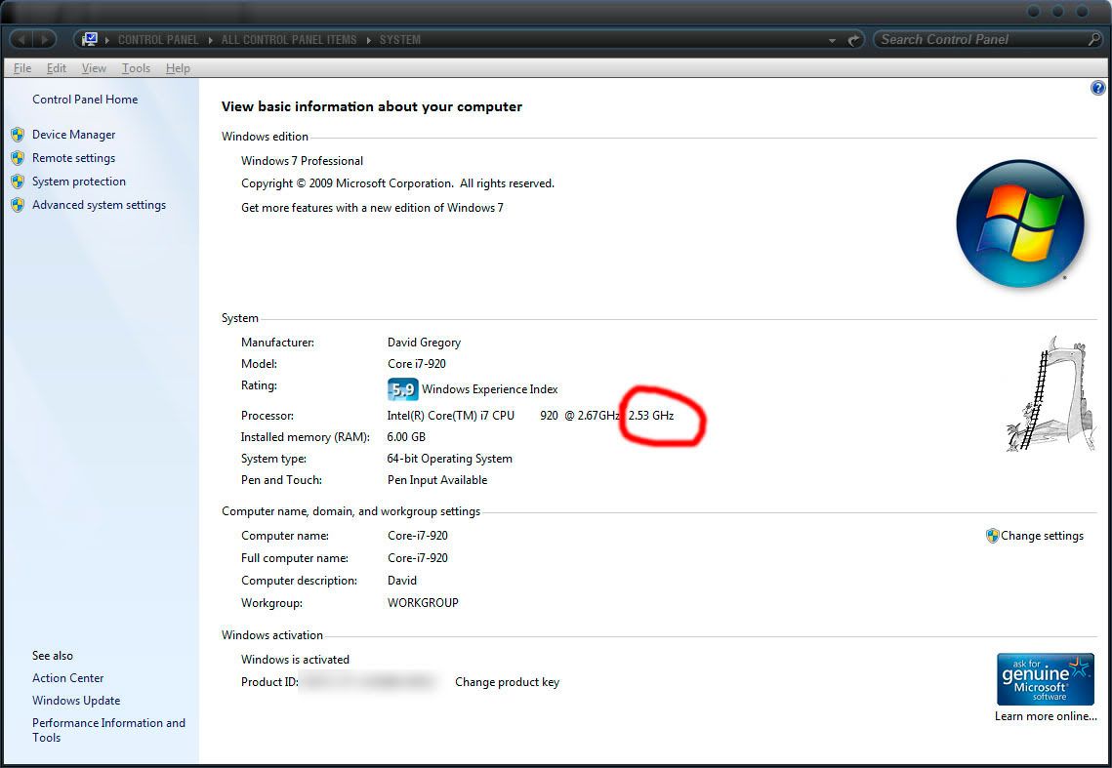Click in the Search Control Panel field

pos(976,40)
